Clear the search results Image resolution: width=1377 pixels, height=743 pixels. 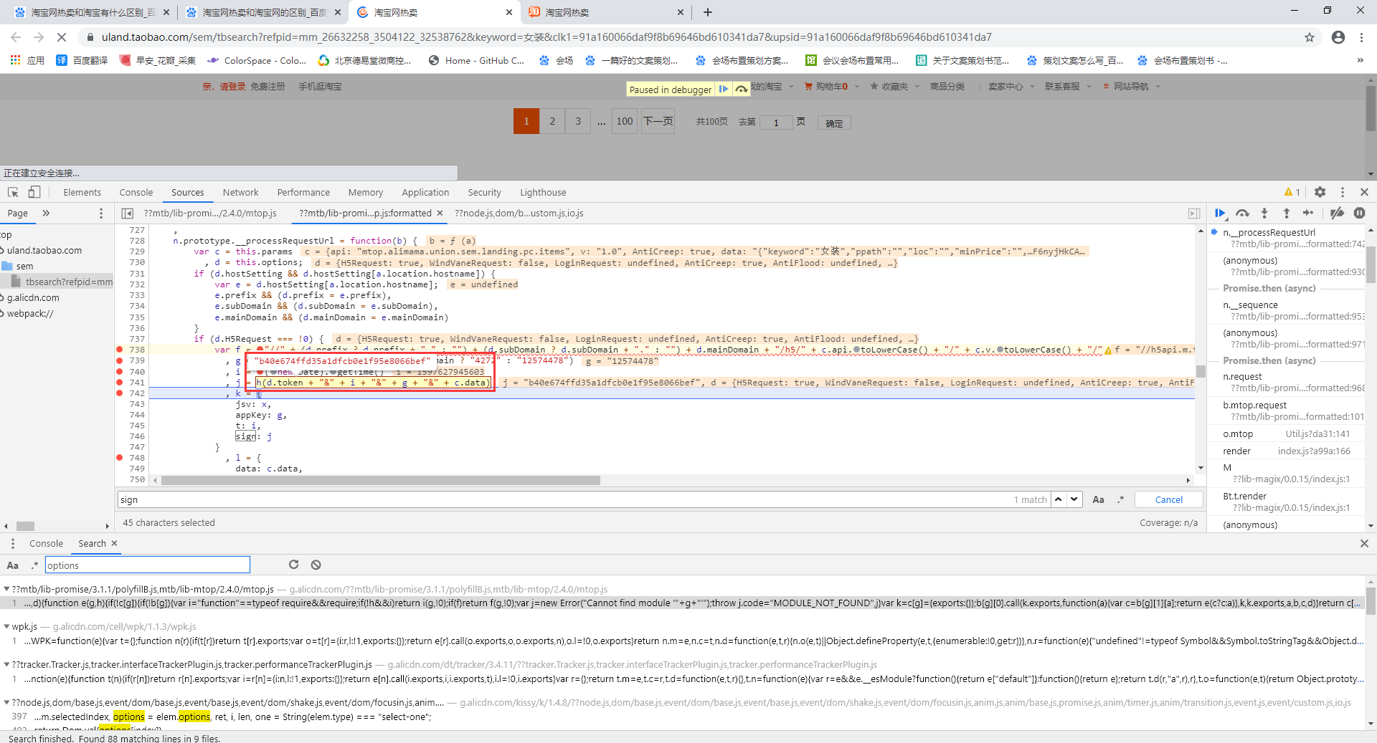(316, 565)
